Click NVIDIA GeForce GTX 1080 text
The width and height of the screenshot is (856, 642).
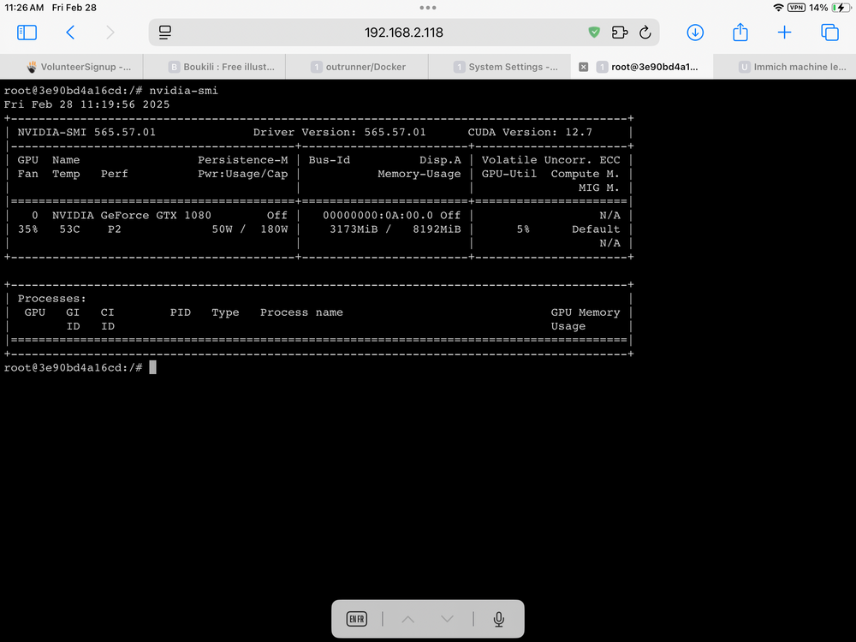[x=132, y=215]
